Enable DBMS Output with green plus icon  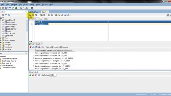point(30,75)
